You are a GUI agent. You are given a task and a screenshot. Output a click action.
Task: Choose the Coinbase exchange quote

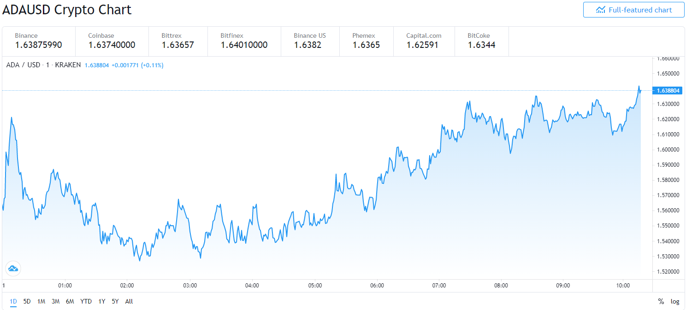[x=112, y=41]
